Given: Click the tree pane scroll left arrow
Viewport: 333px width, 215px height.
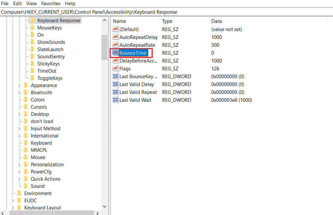Looking at the screenshot, I should (3, 213).
